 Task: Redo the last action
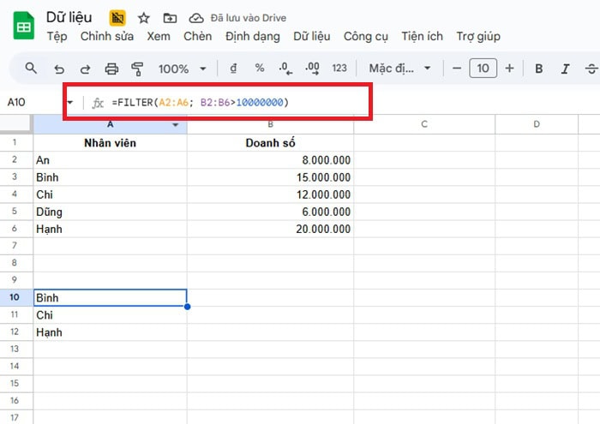coord(86,69)
